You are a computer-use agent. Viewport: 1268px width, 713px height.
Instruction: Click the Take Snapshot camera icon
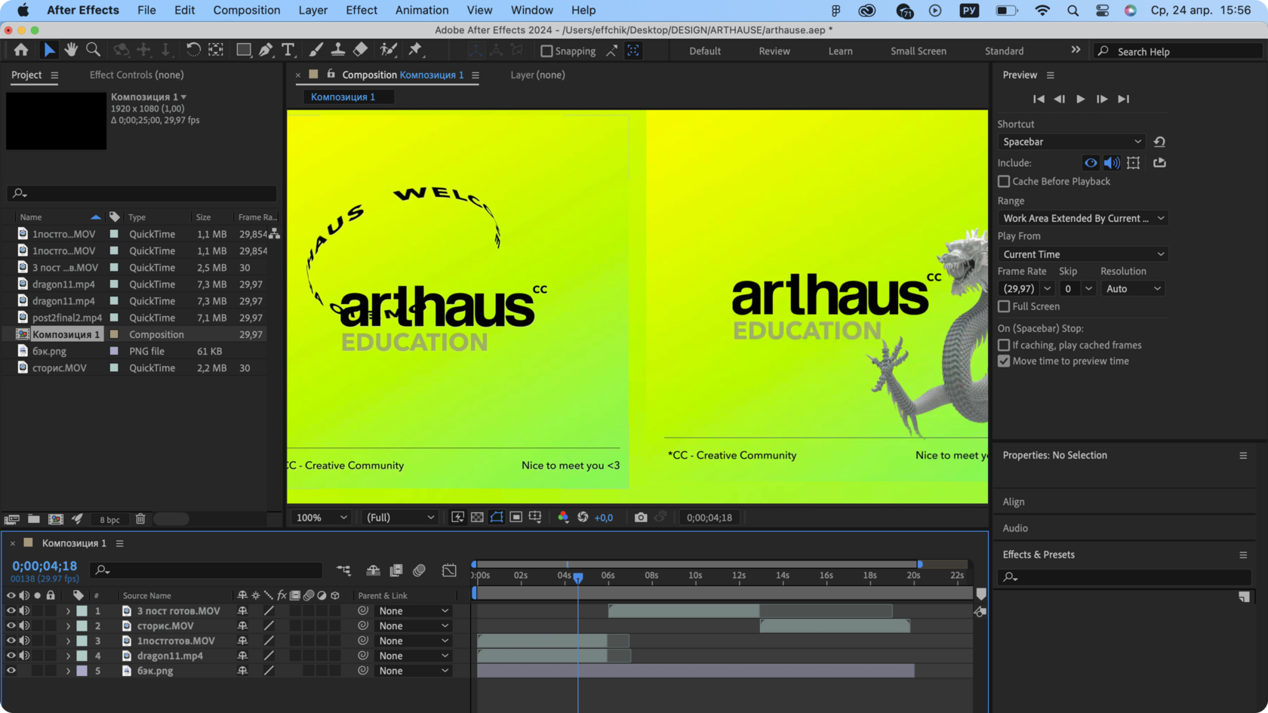(641, 518)
